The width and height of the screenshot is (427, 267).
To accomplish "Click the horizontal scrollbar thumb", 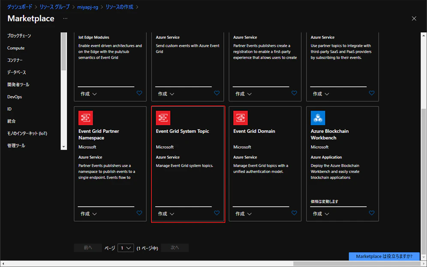I will 357,264.
